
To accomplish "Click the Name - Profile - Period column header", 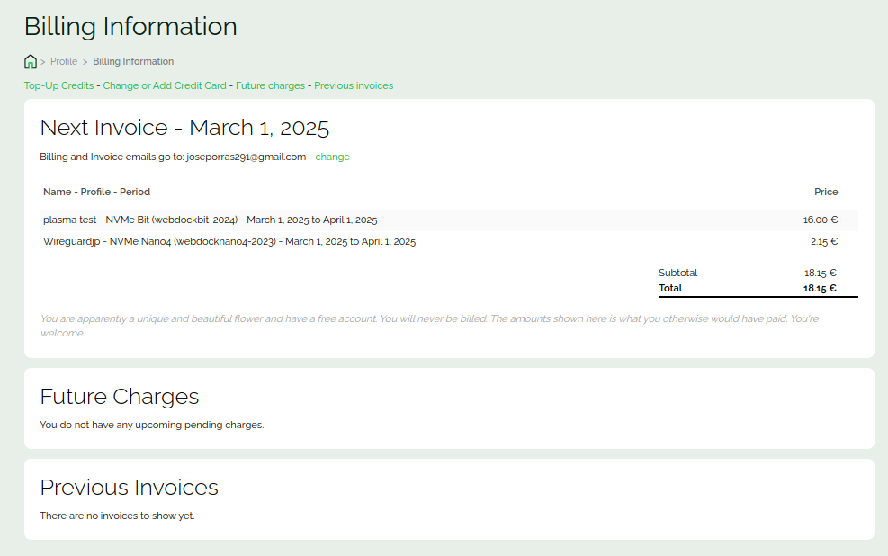I will point(96,192).
